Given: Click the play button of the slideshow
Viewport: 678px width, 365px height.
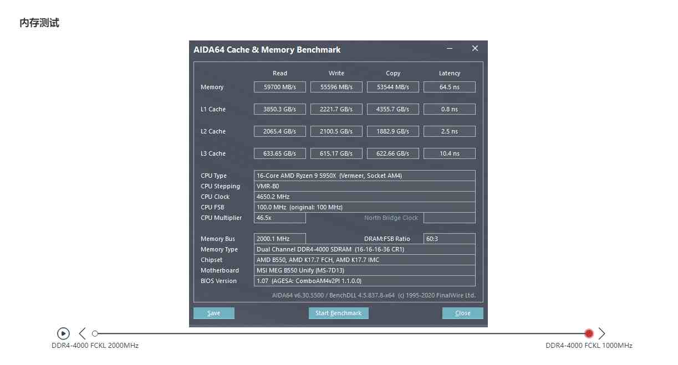Looking at the screenshot, I should (63, 333).
